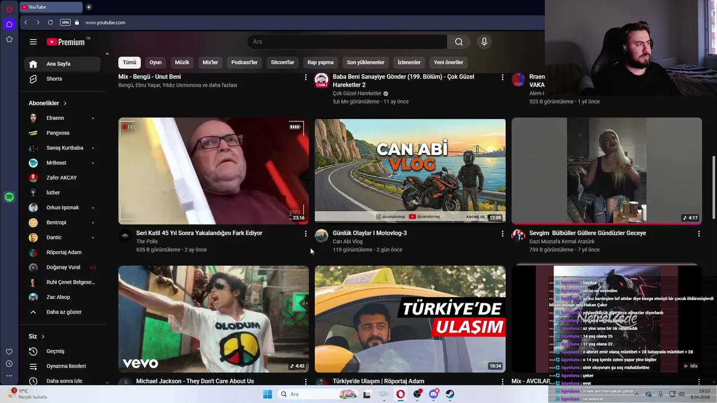Open Zac Alsop subscription channel

click(x=62, y=297)
